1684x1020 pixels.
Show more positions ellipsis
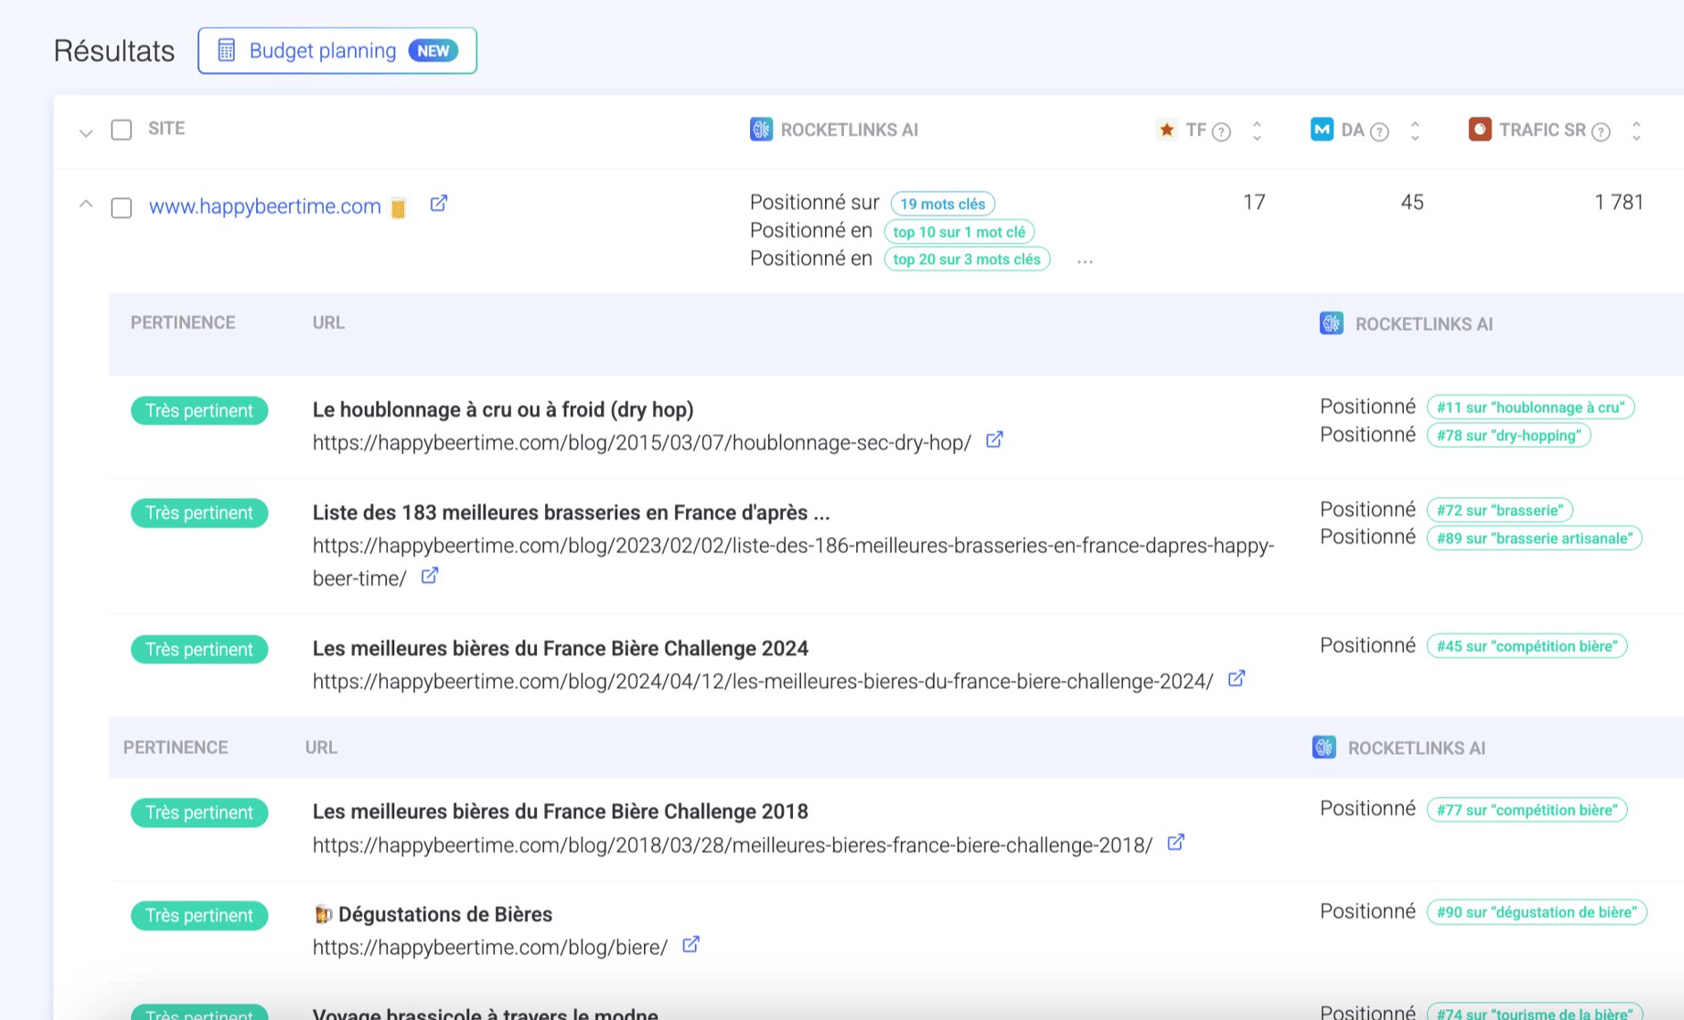tap(1085, 261)
